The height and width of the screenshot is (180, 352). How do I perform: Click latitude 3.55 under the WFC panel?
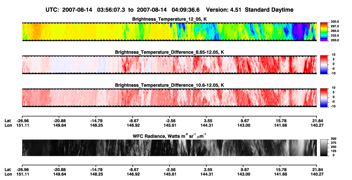207,169
